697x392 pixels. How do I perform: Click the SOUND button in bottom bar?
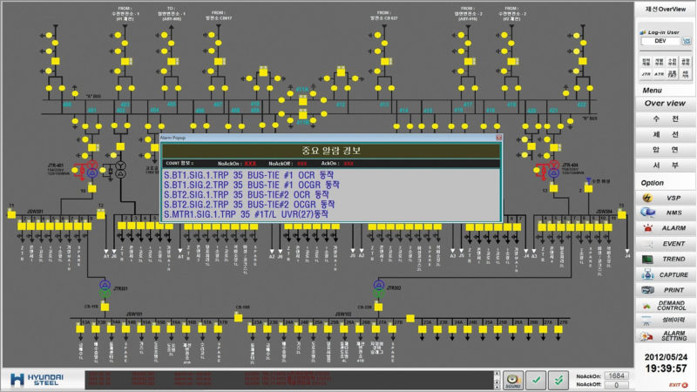[x=512, y=381]
